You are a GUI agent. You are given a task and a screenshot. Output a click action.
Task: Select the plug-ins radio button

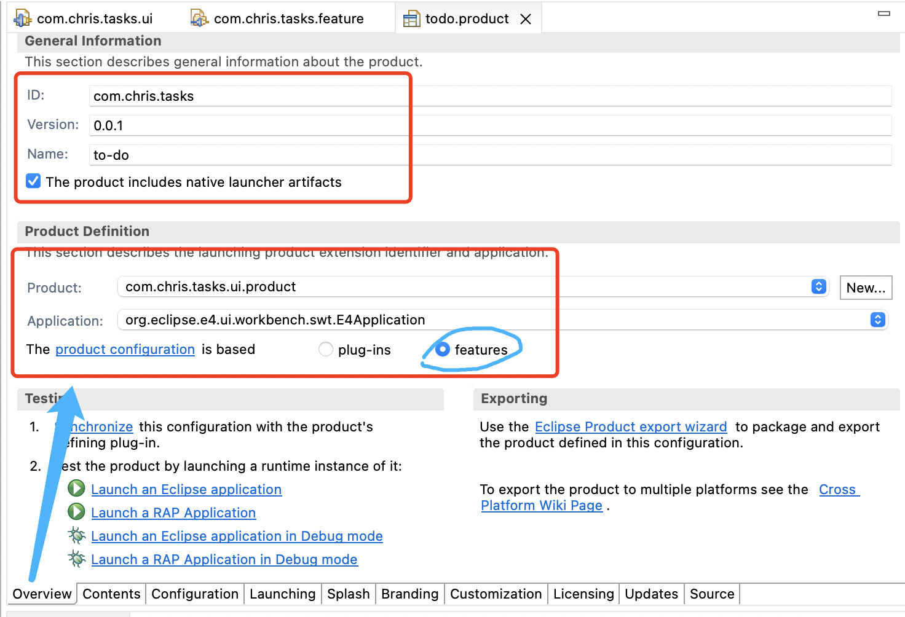[325, 350]
